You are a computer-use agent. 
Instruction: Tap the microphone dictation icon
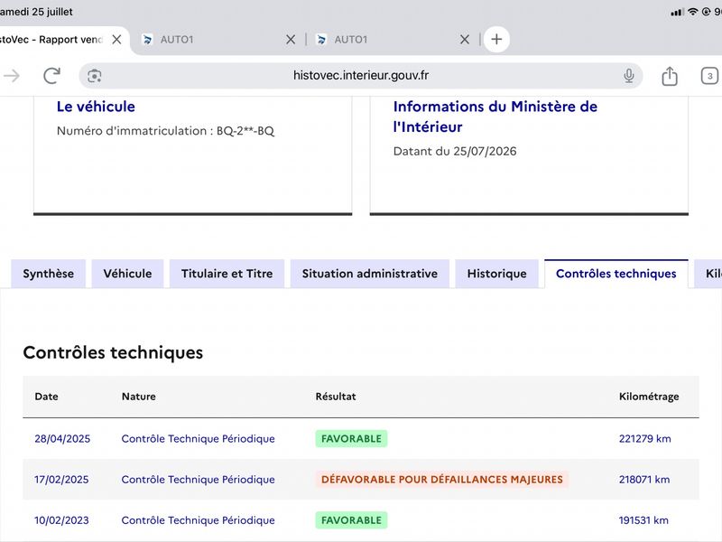point(628,76)
